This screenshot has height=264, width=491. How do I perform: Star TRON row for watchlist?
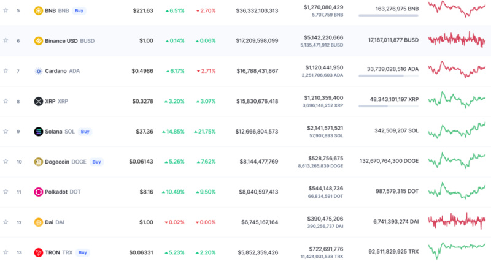tap(6, 252)
